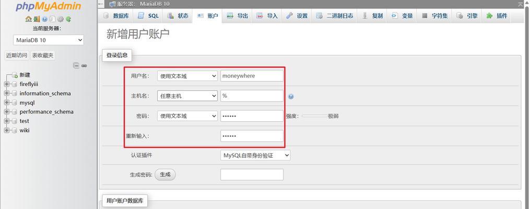Switch to the 变量 tab

tap(402, 16)
